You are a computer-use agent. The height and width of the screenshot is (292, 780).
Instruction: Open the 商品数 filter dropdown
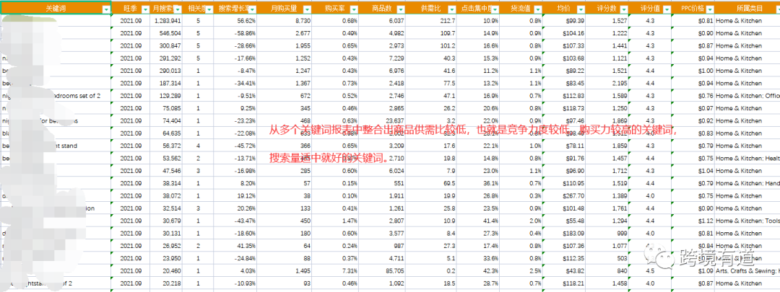[400, 9]
